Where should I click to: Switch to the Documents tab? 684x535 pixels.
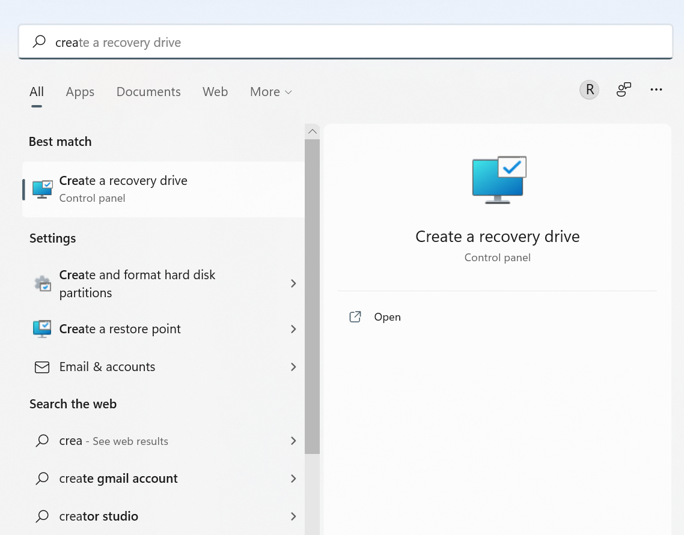point(148,92)
